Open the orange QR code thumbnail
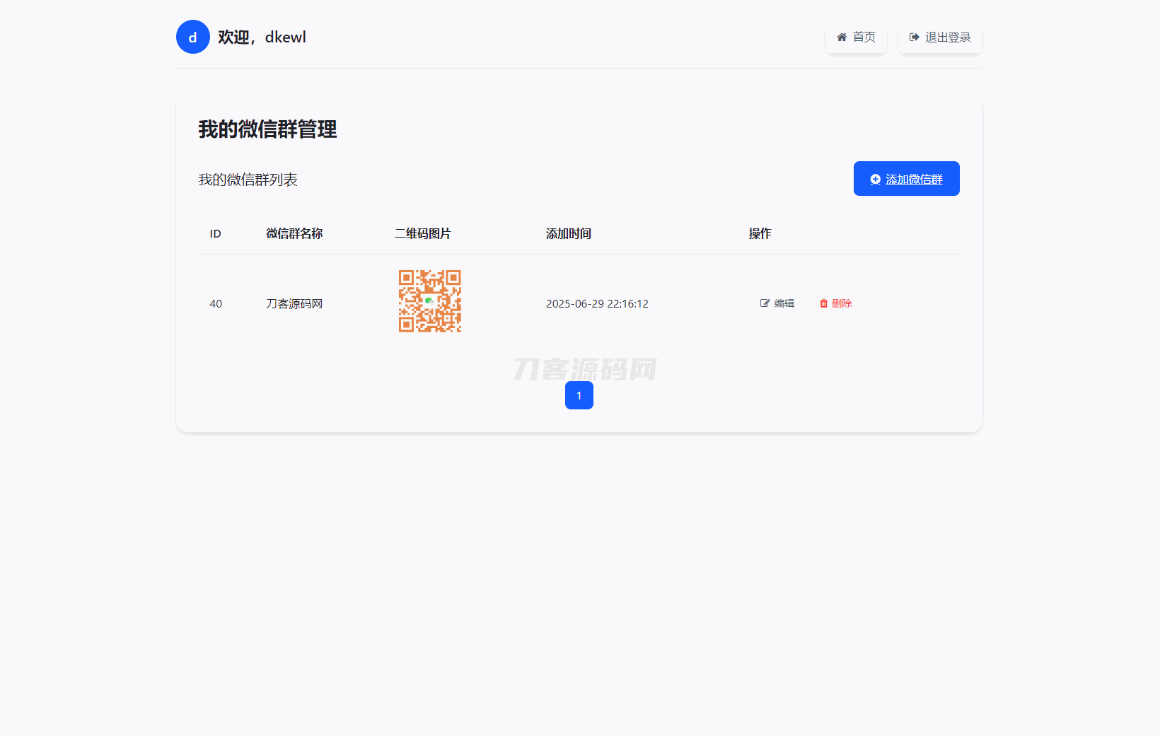This screenshot has height=736, width=1160. tap(429, 301)
